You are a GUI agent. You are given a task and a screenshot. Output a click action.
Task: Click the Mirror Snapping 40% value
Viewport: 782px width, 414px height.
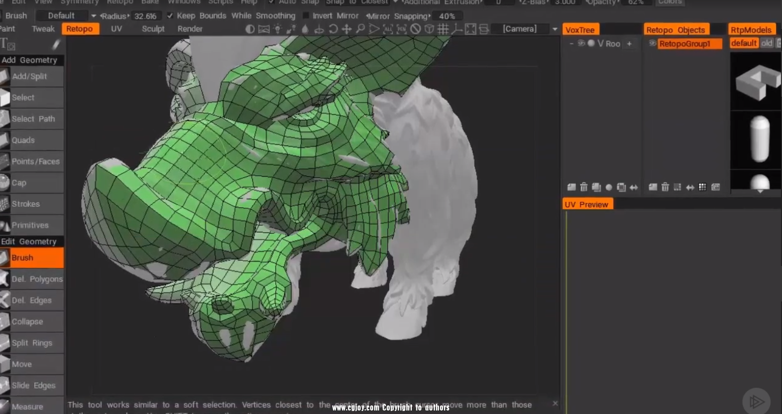click(x=447, y=16)
